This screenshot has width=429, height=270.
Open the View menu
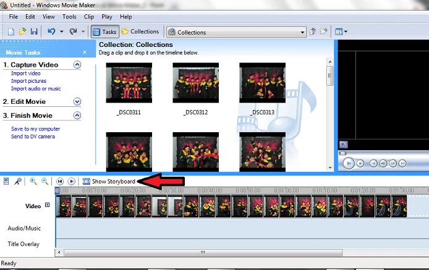click(49, 17)
